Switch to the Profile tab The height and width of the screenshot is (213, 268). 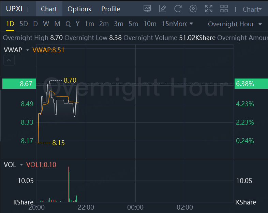pyautogui.click(x=110, y=9)
